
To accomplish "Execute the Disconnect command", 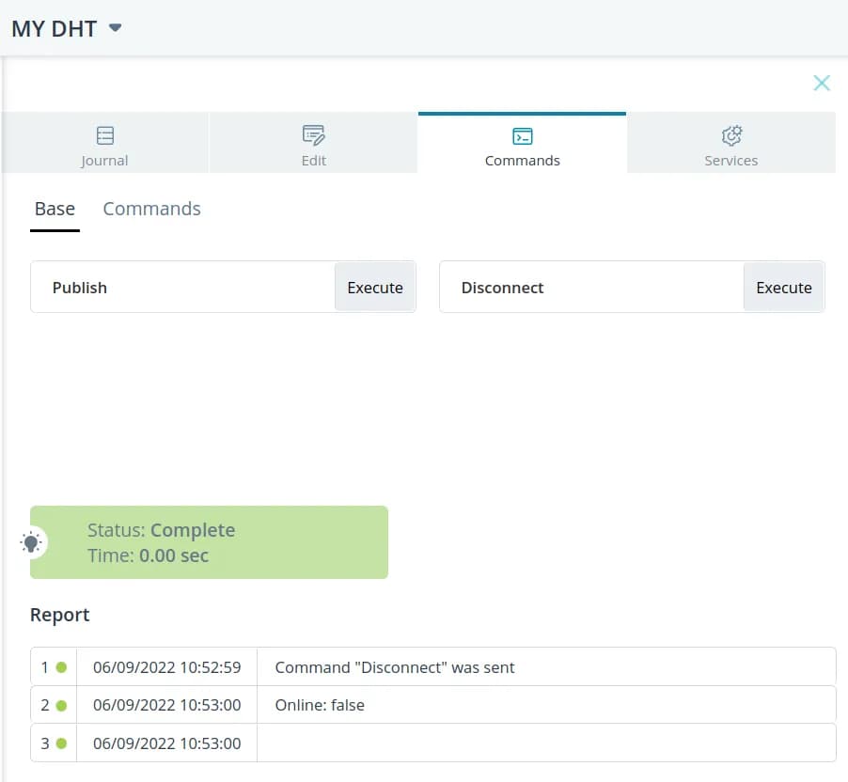I will [x=783, y=288].
